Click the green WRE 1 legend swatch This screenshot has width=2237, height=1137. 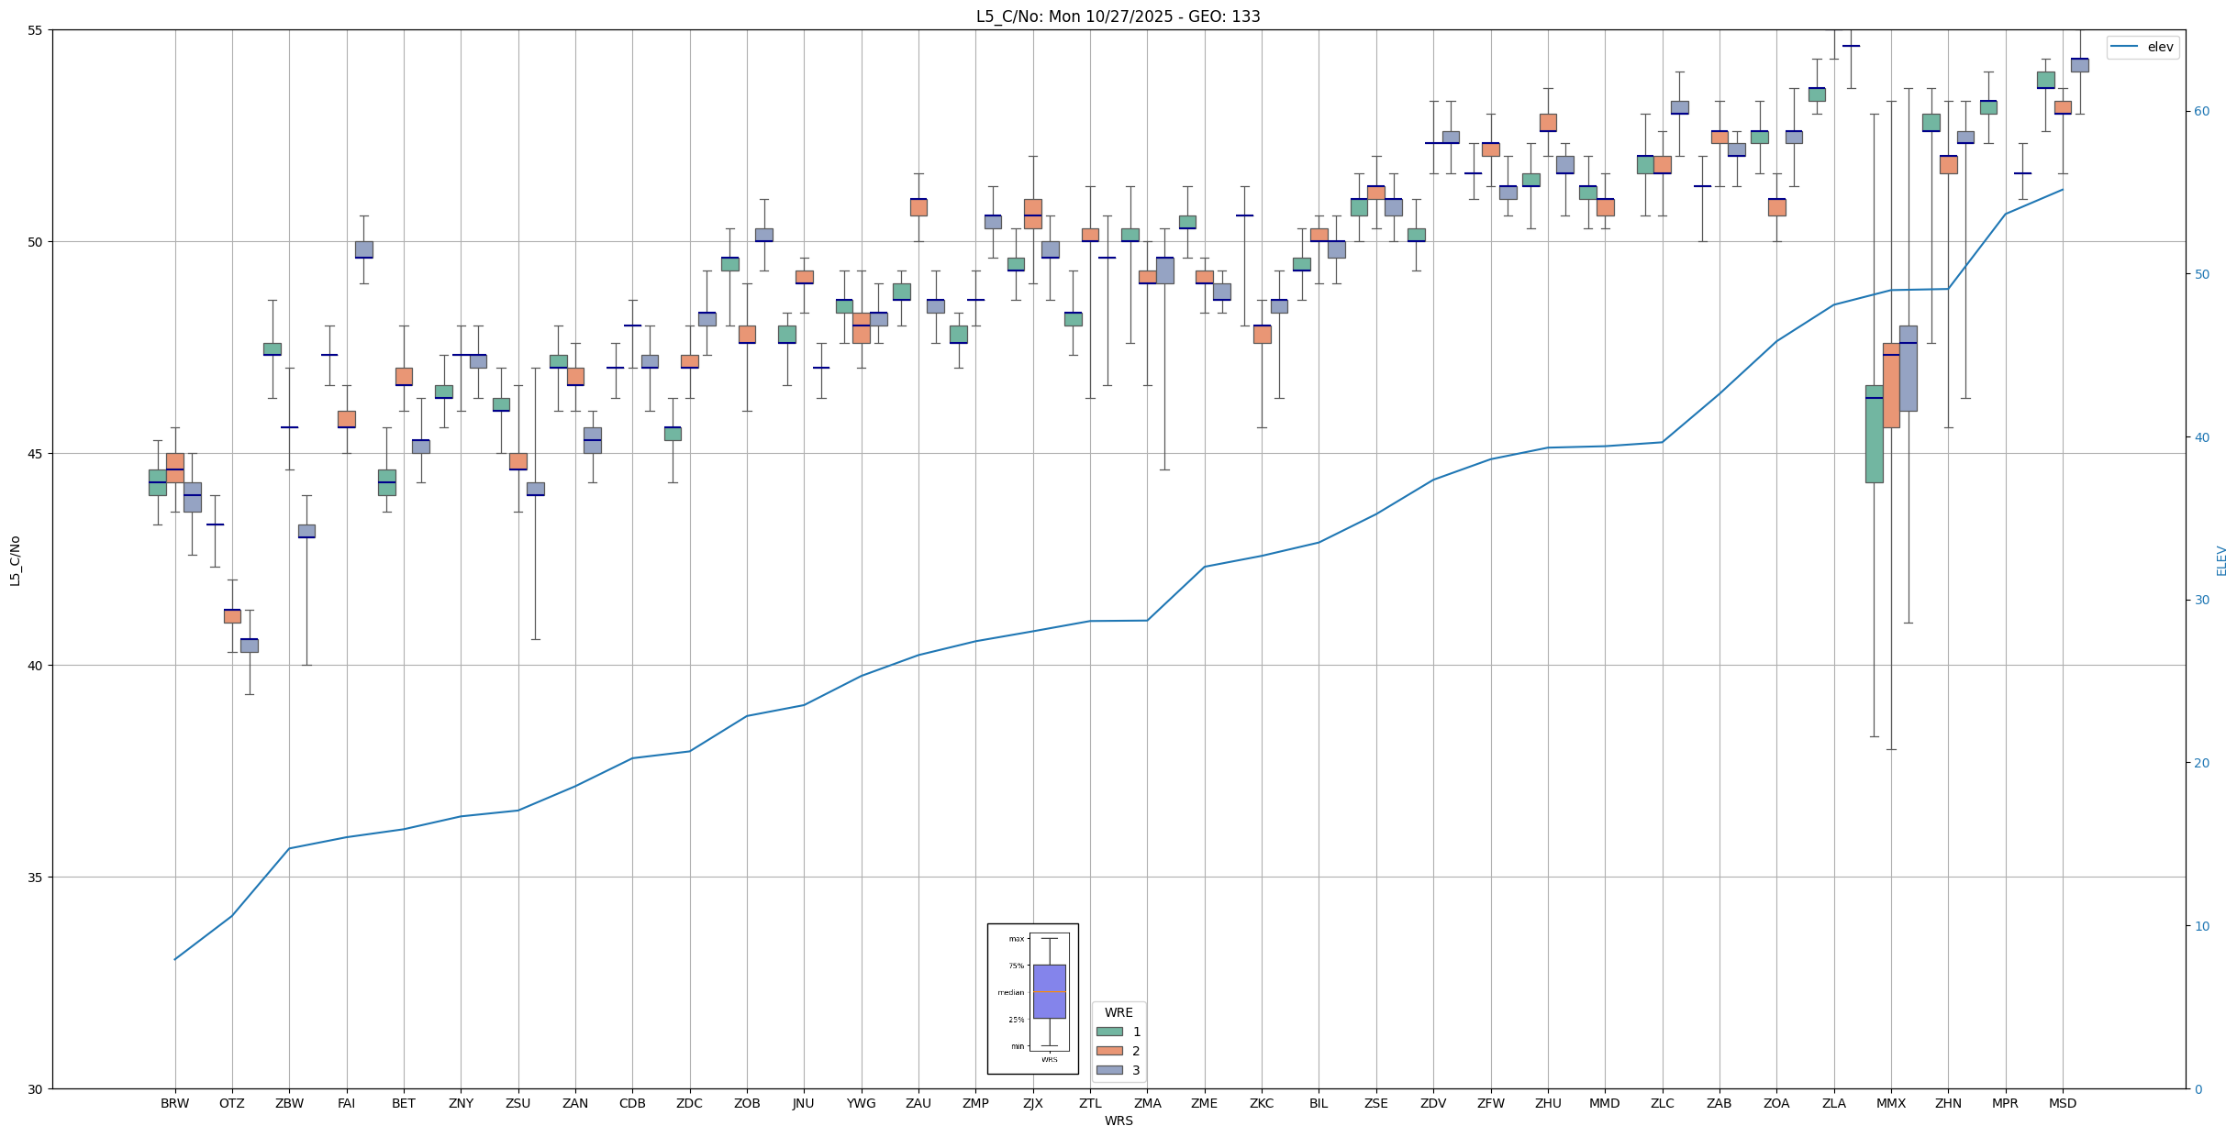click(1109, 1032)
